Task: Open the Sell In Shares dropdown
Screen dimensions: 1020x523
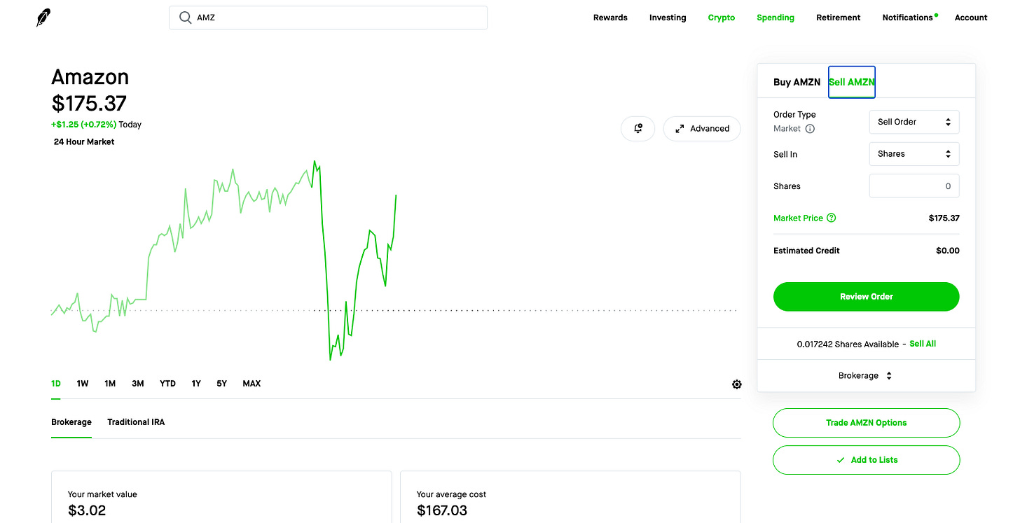Action: pyautogui.click(x=914, y=154)
